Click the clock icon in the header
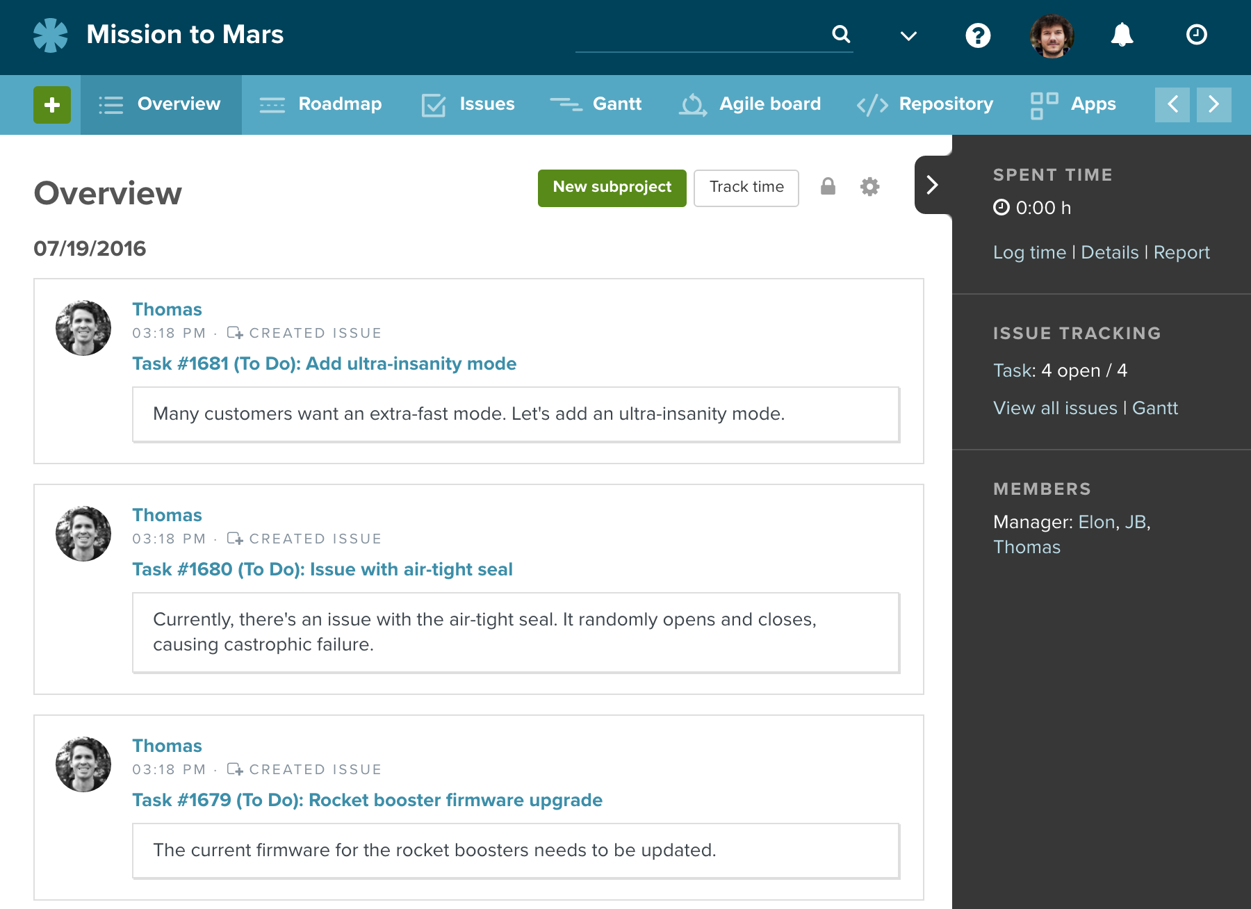 (1196, 35)
